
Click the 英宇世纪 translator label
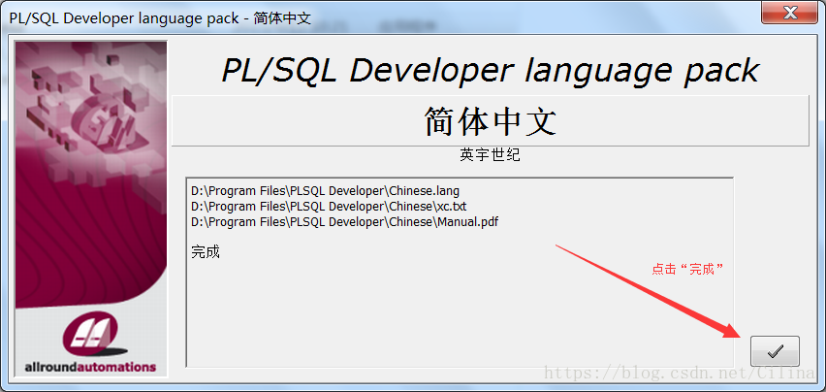[490, 155]
